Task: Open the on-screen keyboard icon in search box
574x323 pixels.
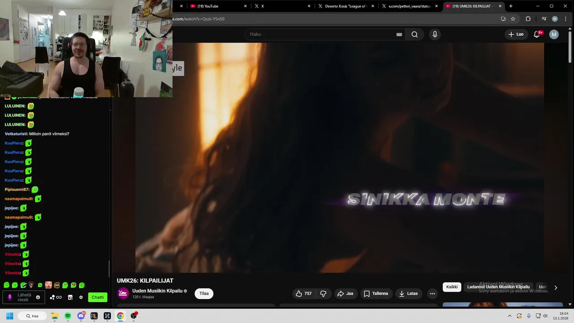Action: click(399, 35)
